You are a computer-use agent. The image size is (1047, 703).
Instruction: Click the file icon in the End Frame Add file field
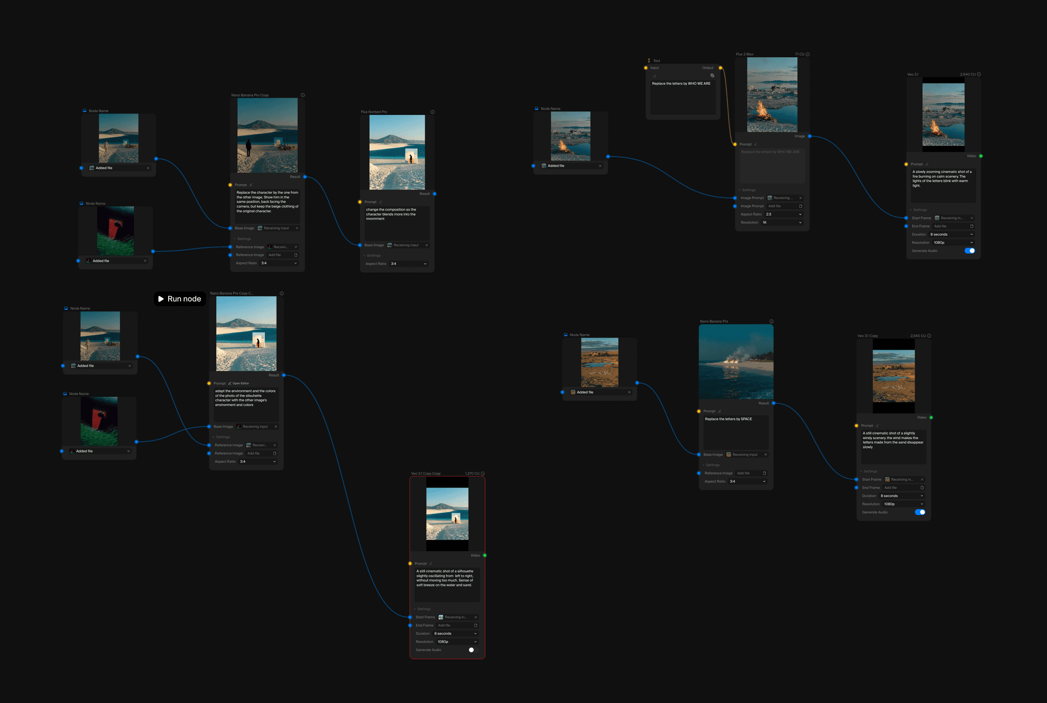(973, 226)
